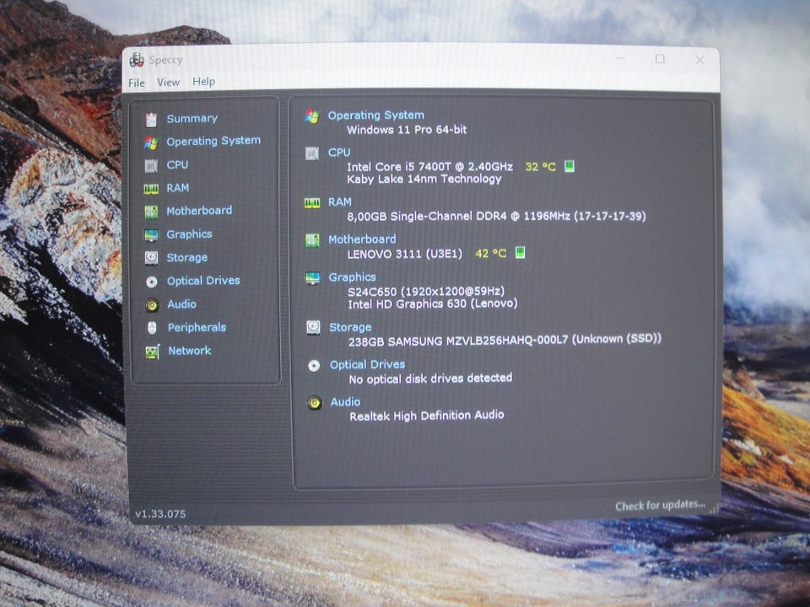
Task: Click the Peripherals mouse icon in sidebar
Action: tap(152, 328)
